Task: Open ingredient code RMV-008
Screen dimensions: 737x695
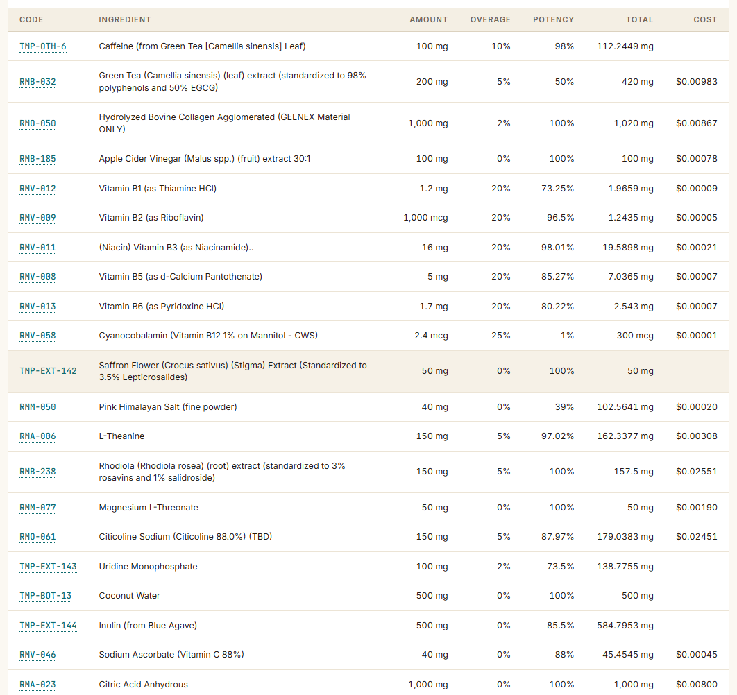Action: (x=37, y=277)
